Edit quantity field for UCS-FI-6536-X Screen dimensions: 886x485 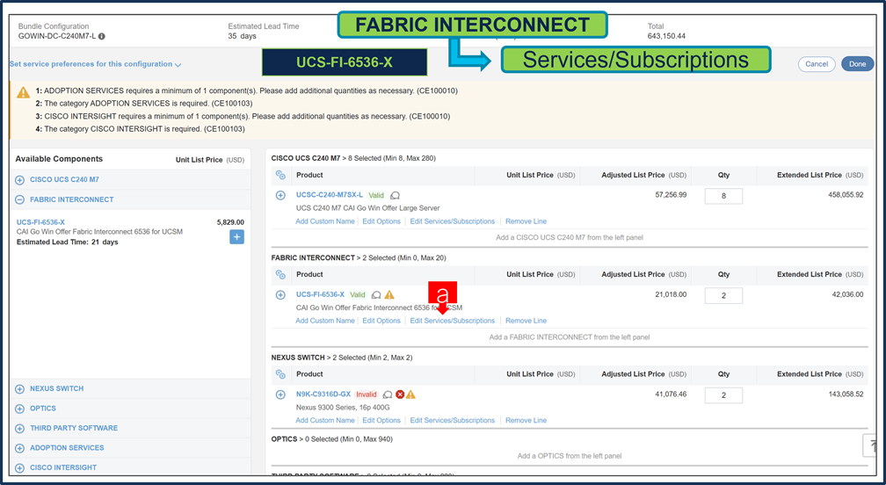723,295
